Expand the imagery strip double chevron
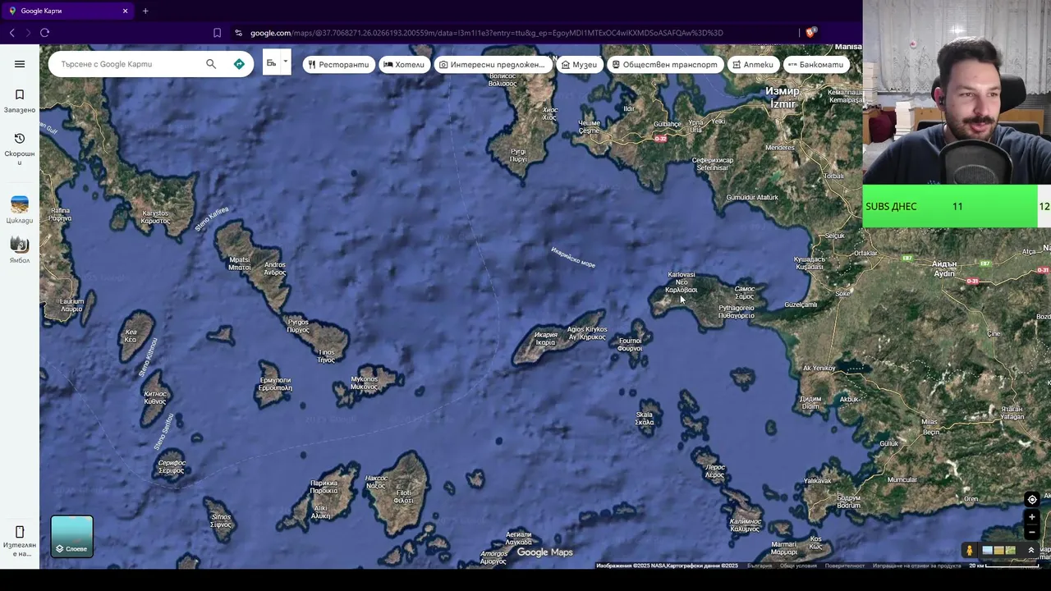Viewport: 1051px width, 591px height. point(1031,550)
